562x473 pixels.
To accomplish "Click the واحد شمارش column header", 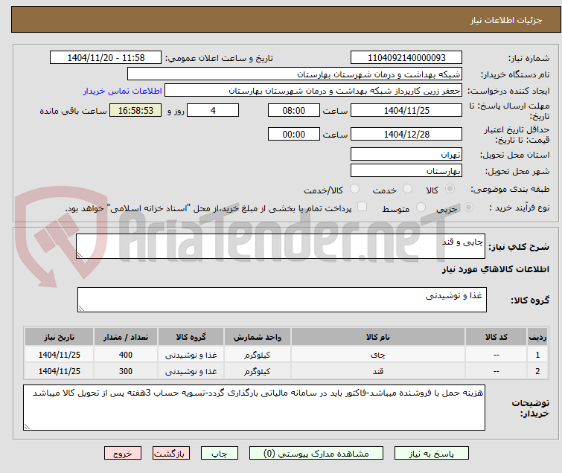I will (258, 337).
